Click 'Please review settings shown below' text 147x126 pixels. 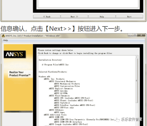pos(56,50)
